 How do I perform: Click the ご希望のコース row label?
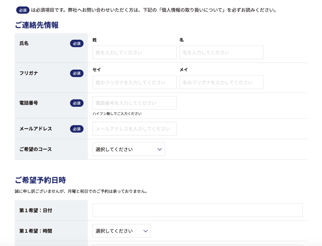(36, 149)
